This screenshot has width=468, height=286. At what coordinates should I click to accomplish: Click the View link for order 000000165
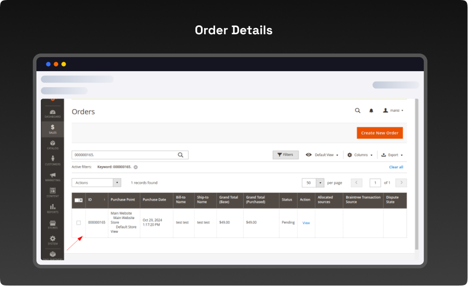coord(306,223)
